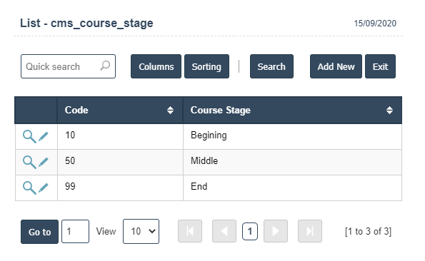Open the View rows-per-page dropdown

[141, 231]
